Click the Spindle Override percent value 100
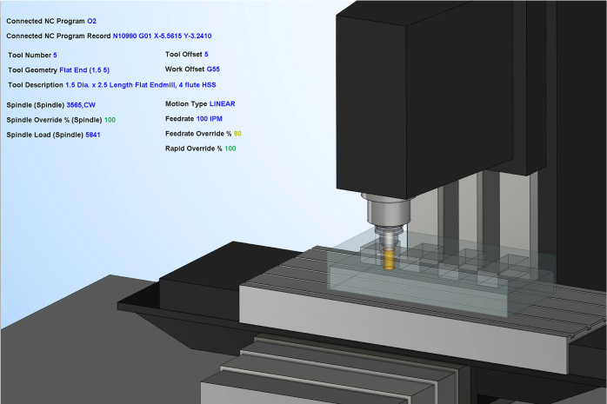The width and height of the screenshot is (607, 404). 110,119
